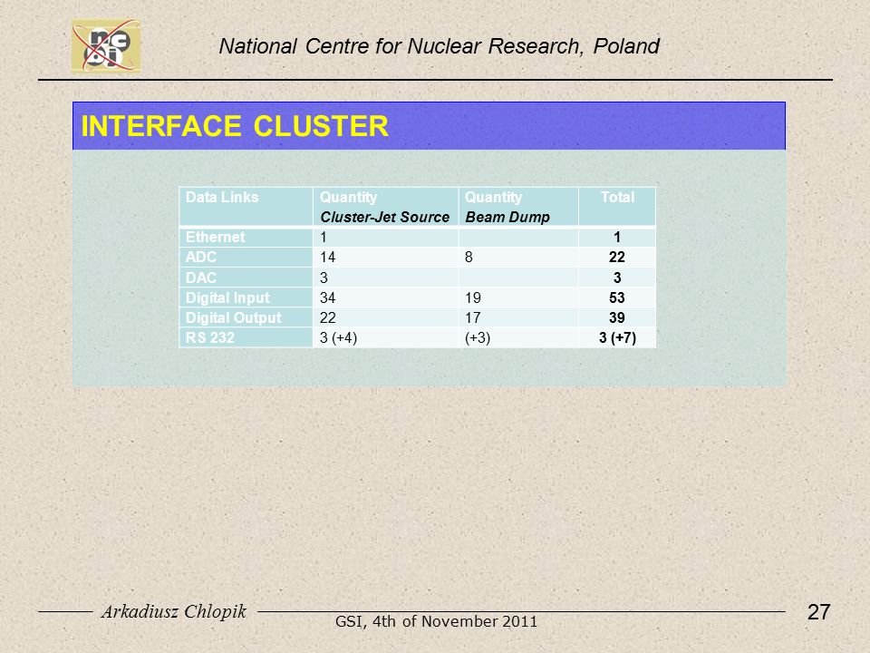Click the RS 232 total 3 (+7)
The image size is (870, 653).
(x=617, y=337)
